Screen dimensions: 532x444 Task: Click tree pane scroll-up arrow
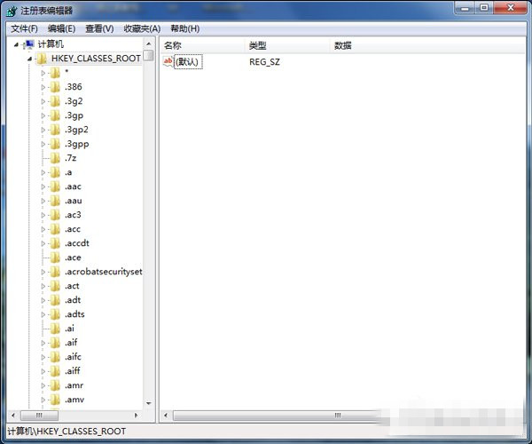[x=149, y=44]
